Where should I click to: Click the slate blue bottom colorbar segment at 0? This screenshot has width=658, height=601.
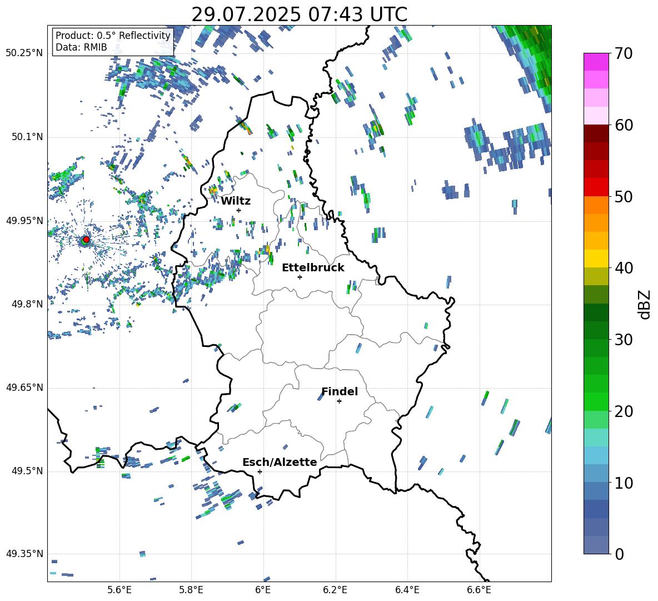click(x=596, y=545)
